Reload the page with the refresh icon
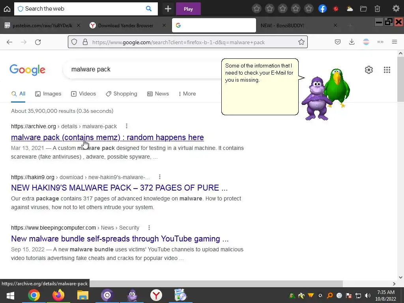 pos(38,42)
